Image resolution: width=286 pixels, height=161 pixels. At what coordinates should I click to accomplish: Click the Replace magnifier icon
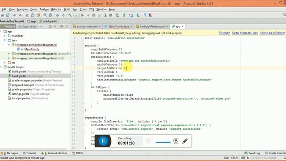(x=50, y=15)
